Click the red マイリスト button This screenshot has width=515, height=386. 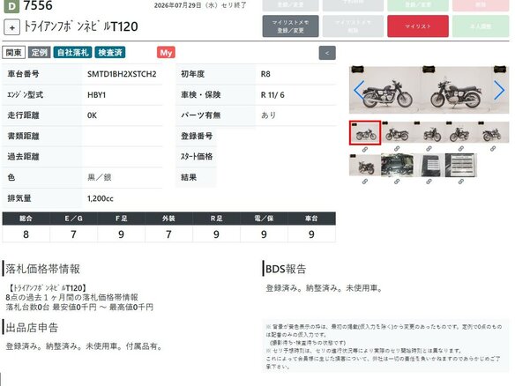pyautogui.click(x=418, y=26)
